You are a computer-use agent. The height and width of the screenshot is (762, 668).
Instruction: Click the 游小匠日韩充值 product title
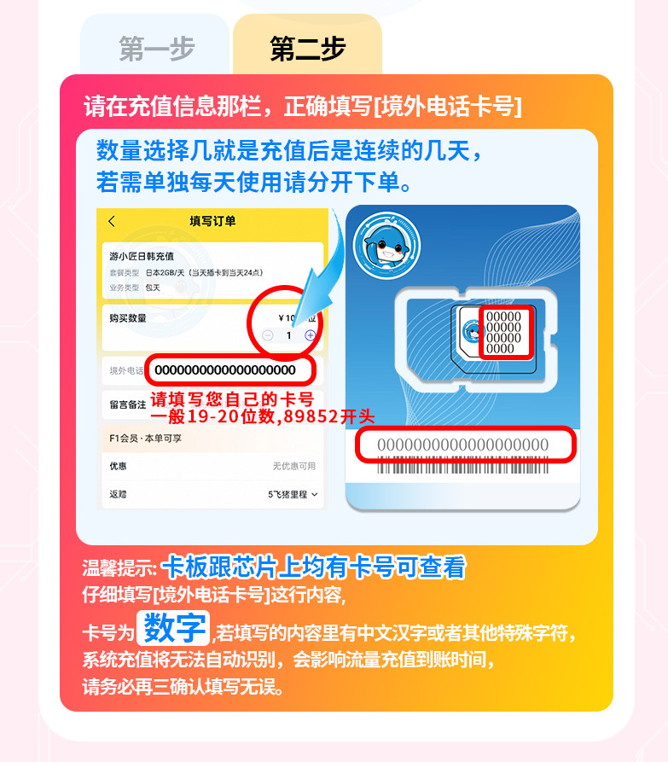pyautogui.click(x=142, y=256)
